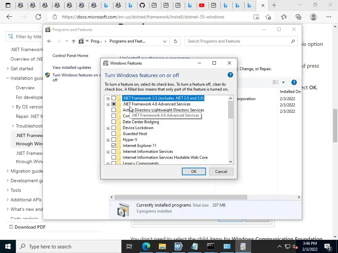
Task: Show hidden system tray icons
Action: [x=279, y=246]
